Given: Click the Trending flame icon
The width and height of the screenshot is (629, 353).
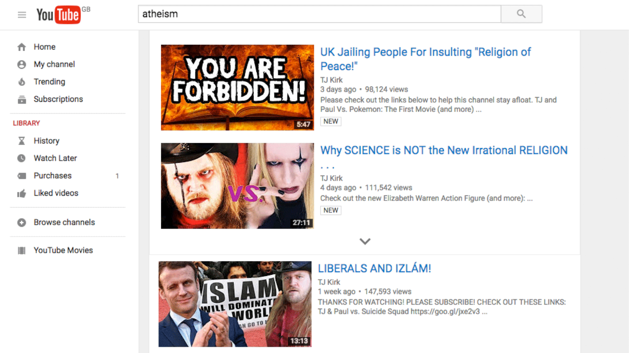Looking at the screenshot, I should [x=22, y=82].
